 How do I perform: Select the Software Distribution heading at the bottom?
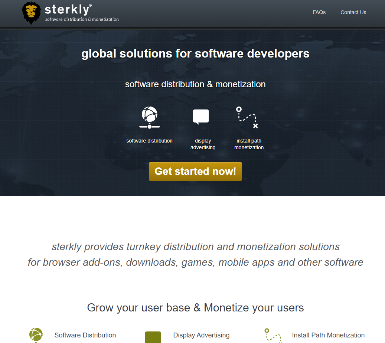[85, 335]
